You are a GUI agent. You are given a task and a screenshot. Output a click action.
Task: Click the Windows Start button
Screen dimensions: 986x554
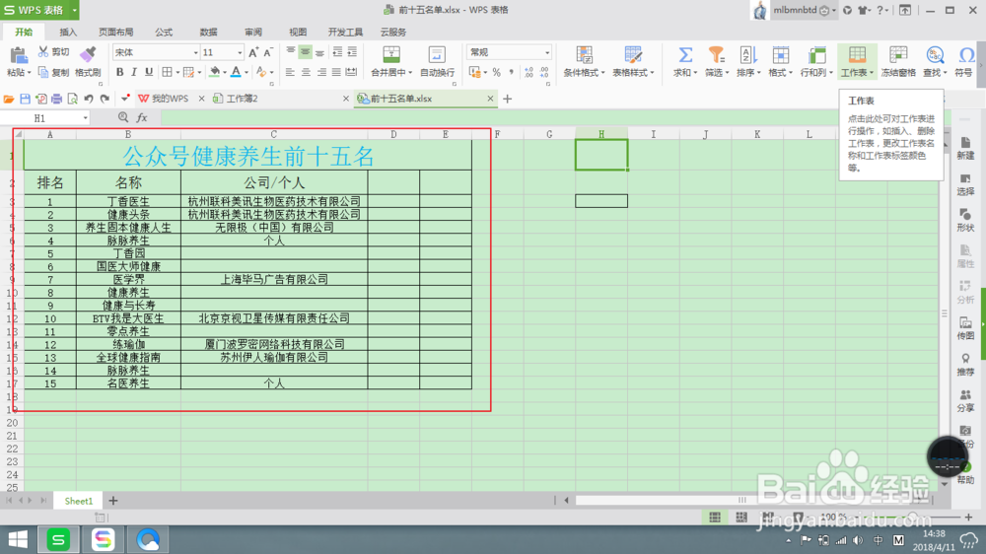[18, 539]
